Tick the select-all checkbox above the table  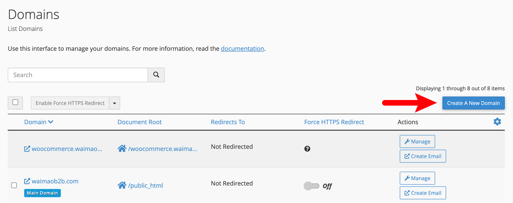(x=15, y=102)
